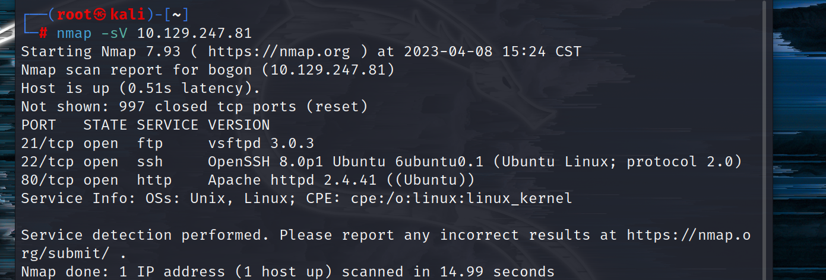Click the 80/tcp port entry
The width and height of the screenshot is (826, 280).
48,180
